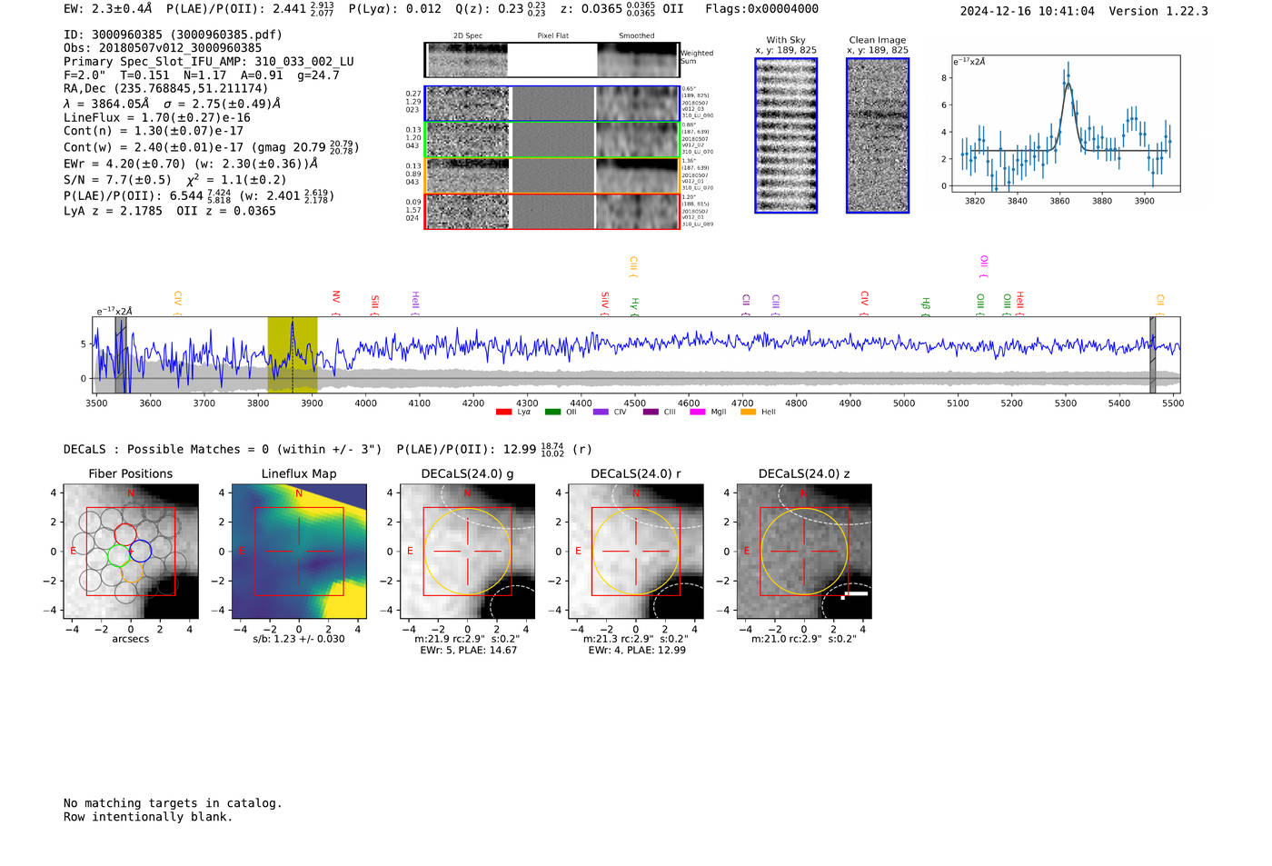Open the DECaLS(24.0) g cutout
The width and height of the screenshot is (1272, 866).
(x=468, y=552)
